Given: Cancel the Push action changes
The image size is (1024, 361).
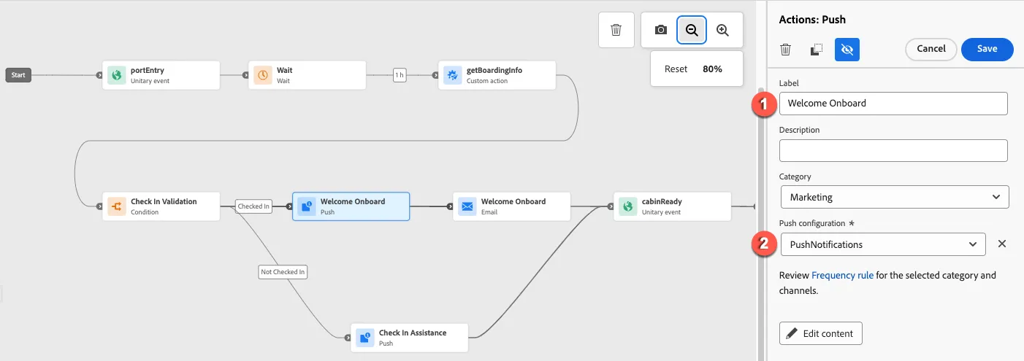Looking at the screenshot, I should pyautogui.click(x=931, y=49).
